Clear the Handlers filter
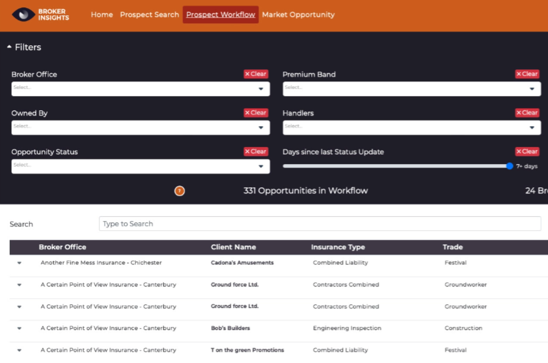The image size is (548, 363). (x=527, y=113)
